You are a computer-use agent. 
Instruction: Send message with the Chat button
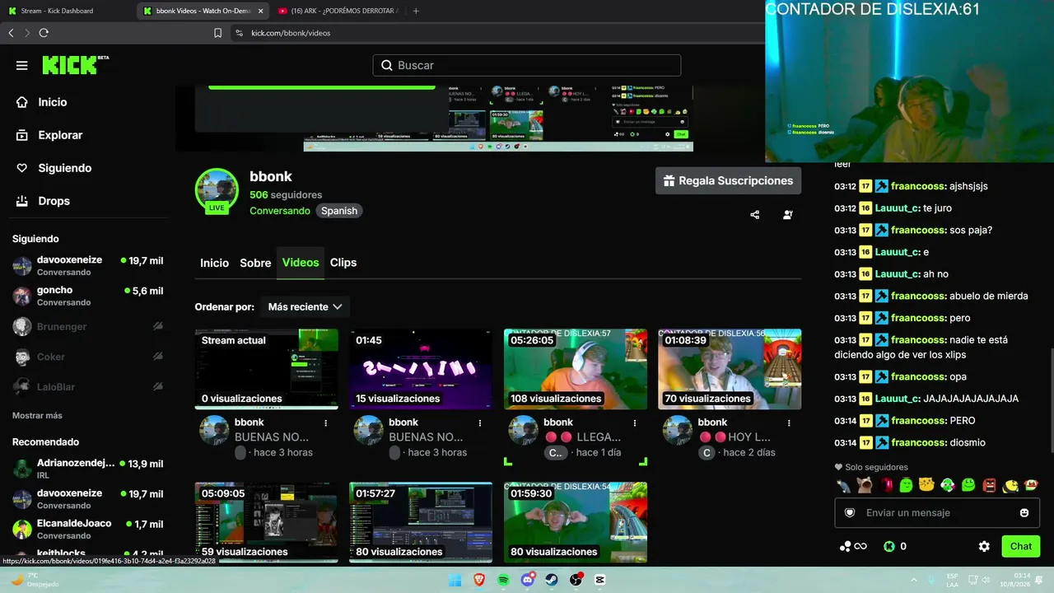click(1021, 546)
